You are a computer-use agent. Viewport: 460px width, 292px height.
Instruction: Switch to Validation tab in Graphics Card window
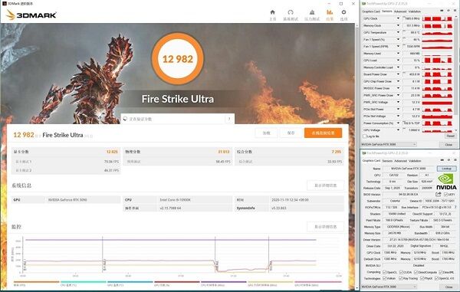tap(415, 161)
